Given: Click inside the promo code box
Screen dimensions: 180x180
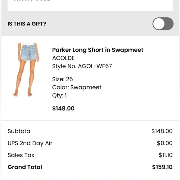Looking at the screenshot, I should [90, 6].
